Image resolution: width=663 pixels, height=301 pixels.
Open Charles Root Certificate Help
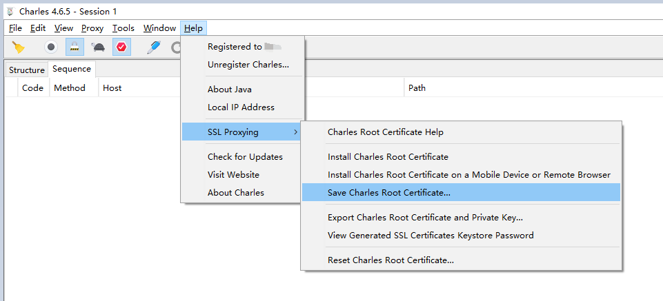click(462, 132)
